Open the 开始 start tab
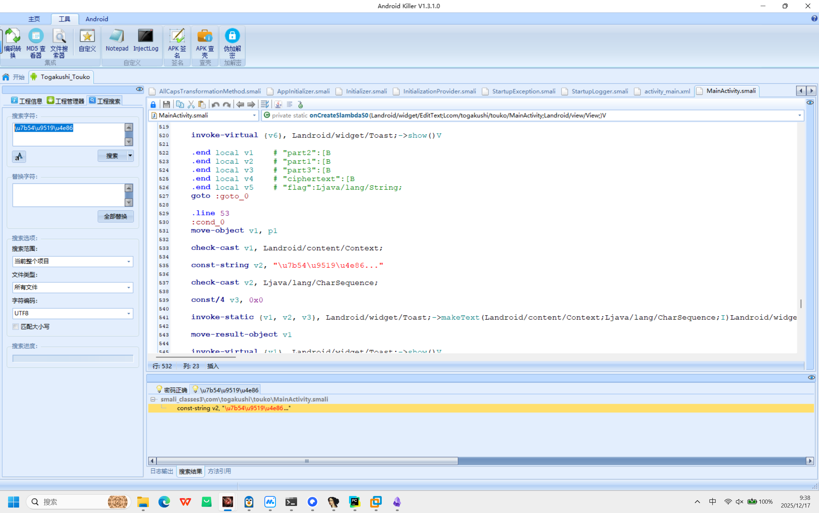This screenshot has width=819, height=513. click(13, 77)
